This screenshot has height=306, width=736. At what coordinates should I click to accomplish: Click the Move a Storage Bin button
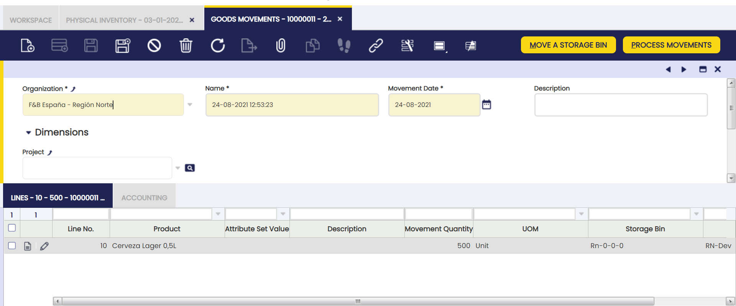click(568, 45)
